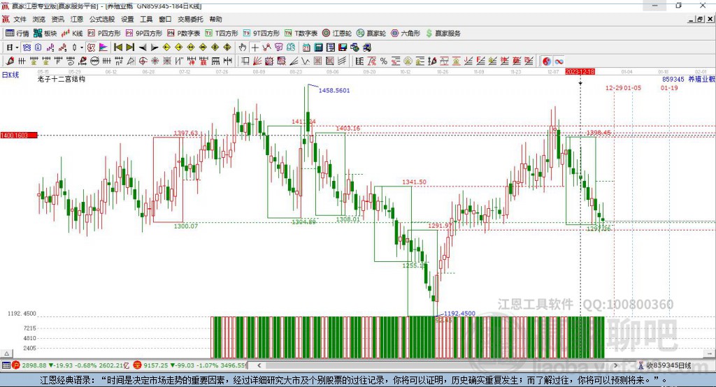Click the 1192.4500 low price label on chart
716x387 pixels.
(x=459, y=314)
